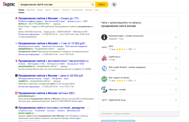Click 'Чаты Яндекса' footer link
Screen dimensions: 189x122
pos(107,114)
